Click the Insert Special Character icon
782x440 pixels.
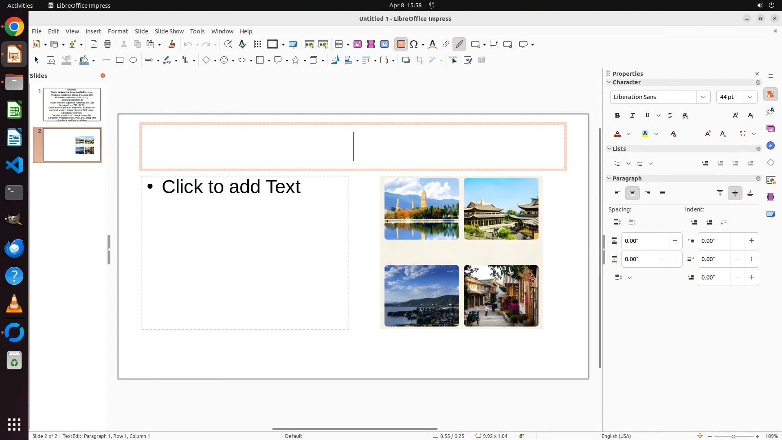414,44
